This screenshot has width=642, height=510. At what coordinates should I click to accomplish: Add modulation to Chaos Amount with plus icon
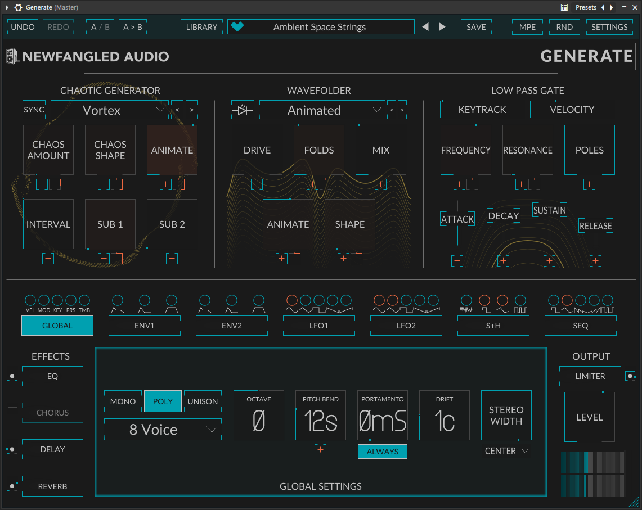tap(42, 184)
